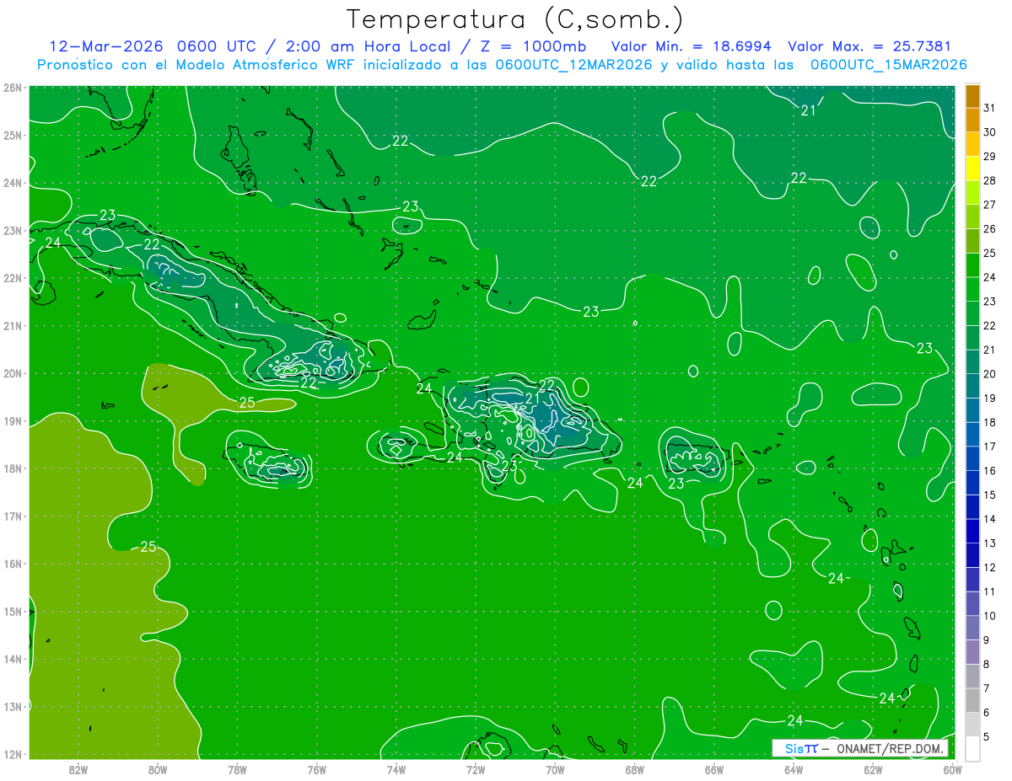This screenshot has width=1012, height=781.
Task: Click the latitude label "18N"
Action: click(13, 468)
